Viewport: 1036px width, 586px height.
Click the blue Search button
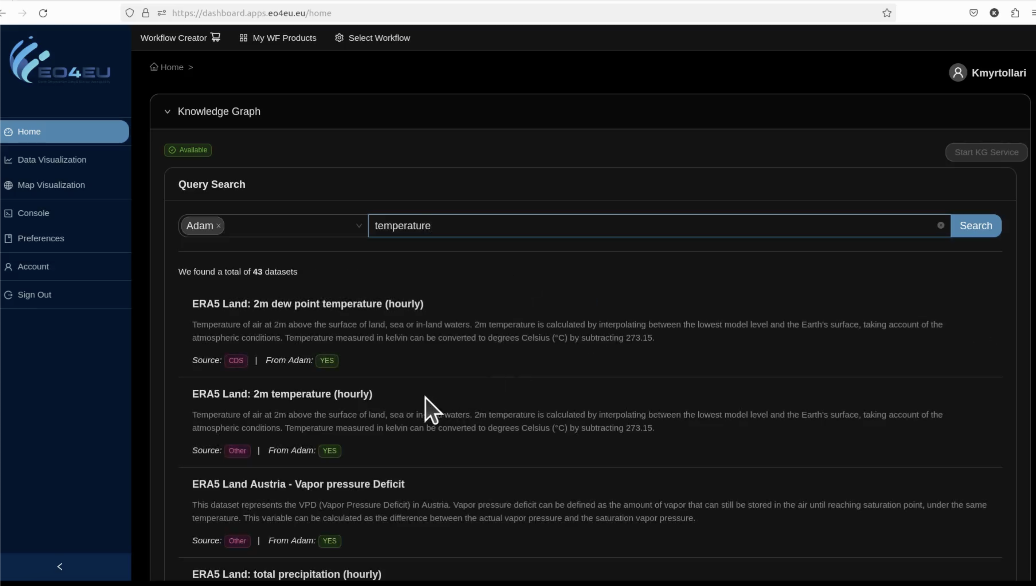(x=976, y=226)
